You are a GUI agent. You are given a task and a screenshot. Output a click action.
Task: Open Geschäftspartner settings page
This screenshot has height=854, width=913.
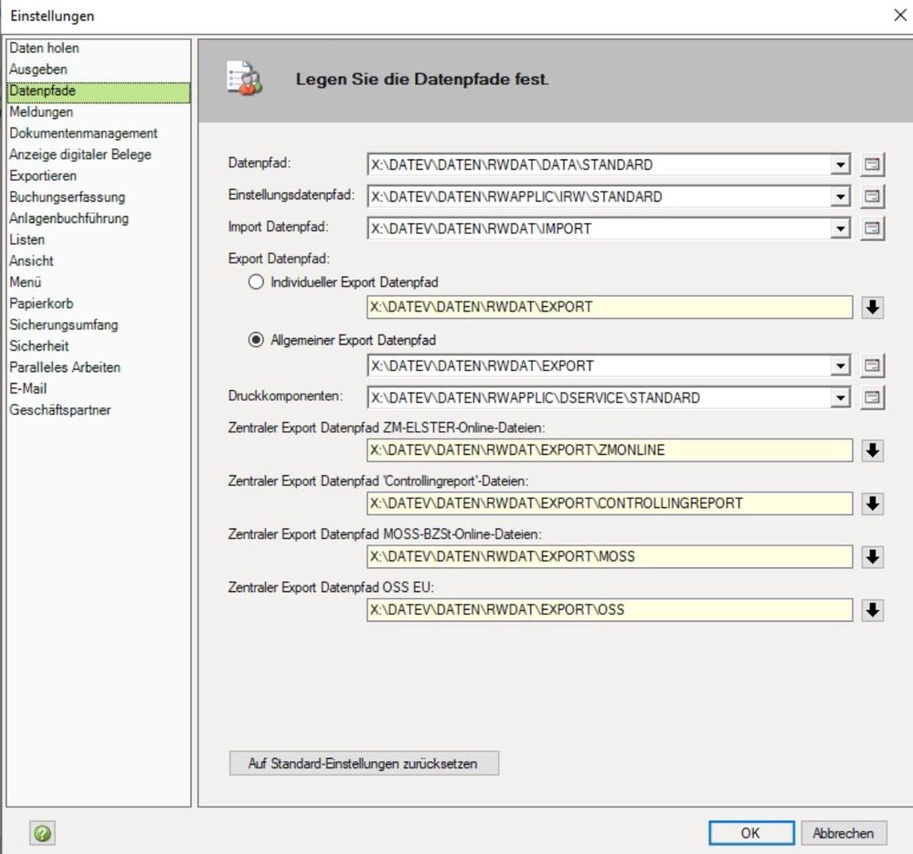pyautogui.click(x=99, y=410)
